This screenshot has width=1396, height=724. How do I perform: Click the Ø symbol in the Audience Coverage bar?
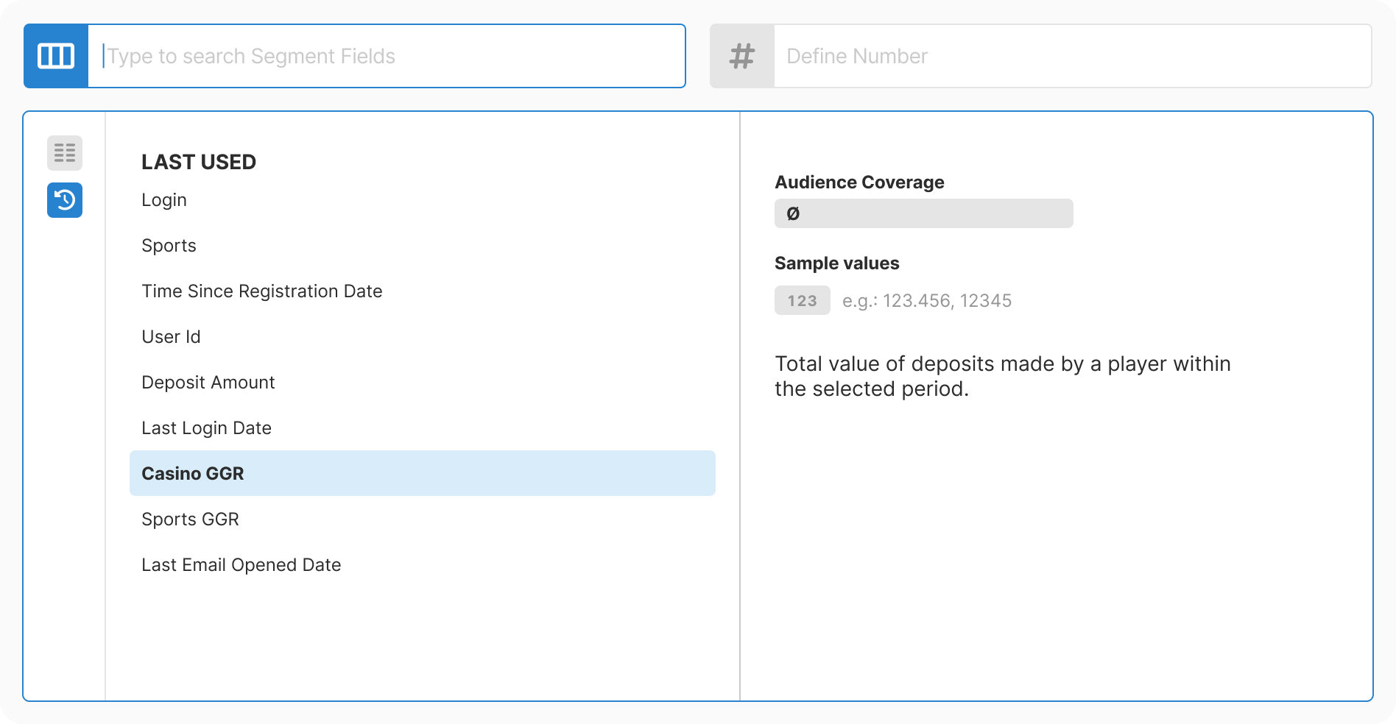[792, 213]
